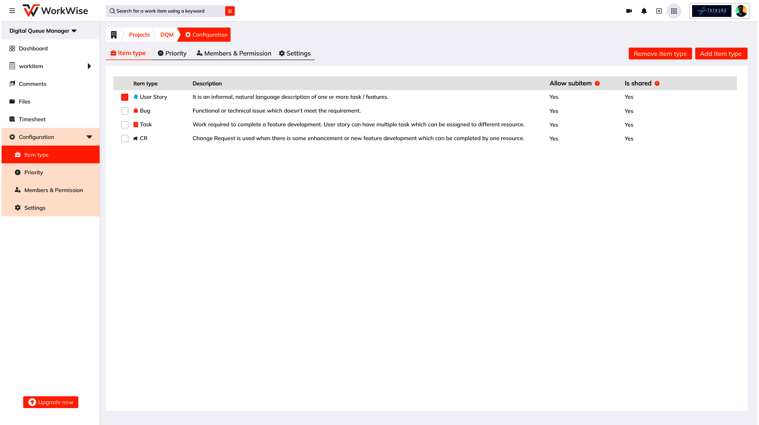Open notifications bell icon
This screenshot has height=425, width=759.
(x=644, y=11)
